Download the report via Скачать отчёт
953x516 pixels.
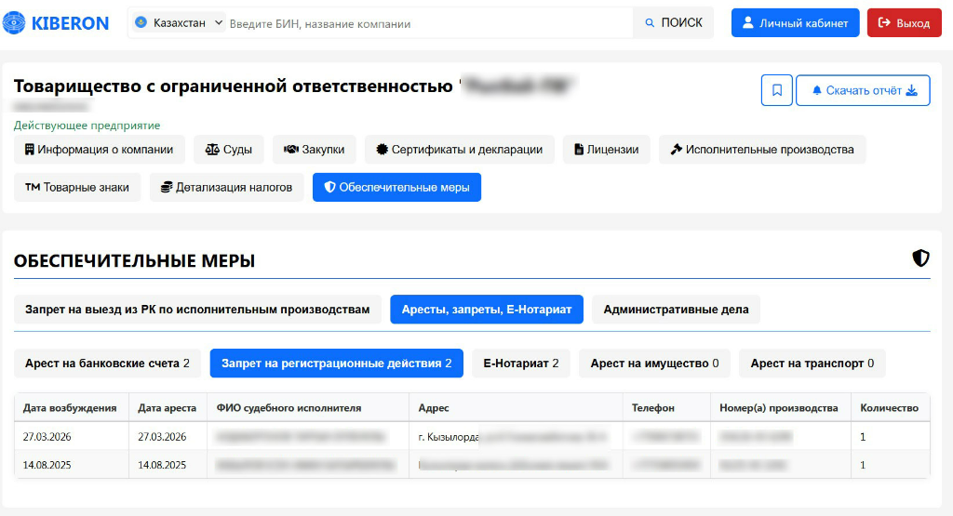tap(863, 90)
